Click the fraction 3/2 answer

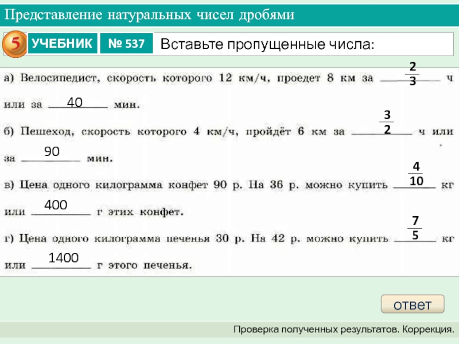[x=387, y=122]
